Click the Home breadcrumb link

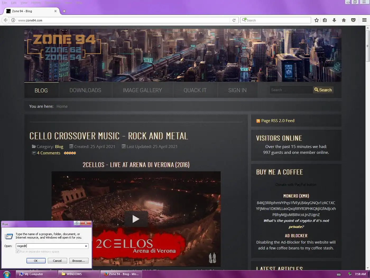62,106
